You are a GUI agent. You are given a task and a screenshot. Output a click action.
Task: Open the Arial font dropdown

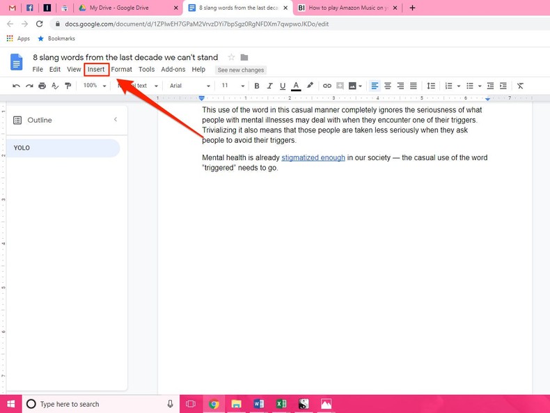[189, 86]
